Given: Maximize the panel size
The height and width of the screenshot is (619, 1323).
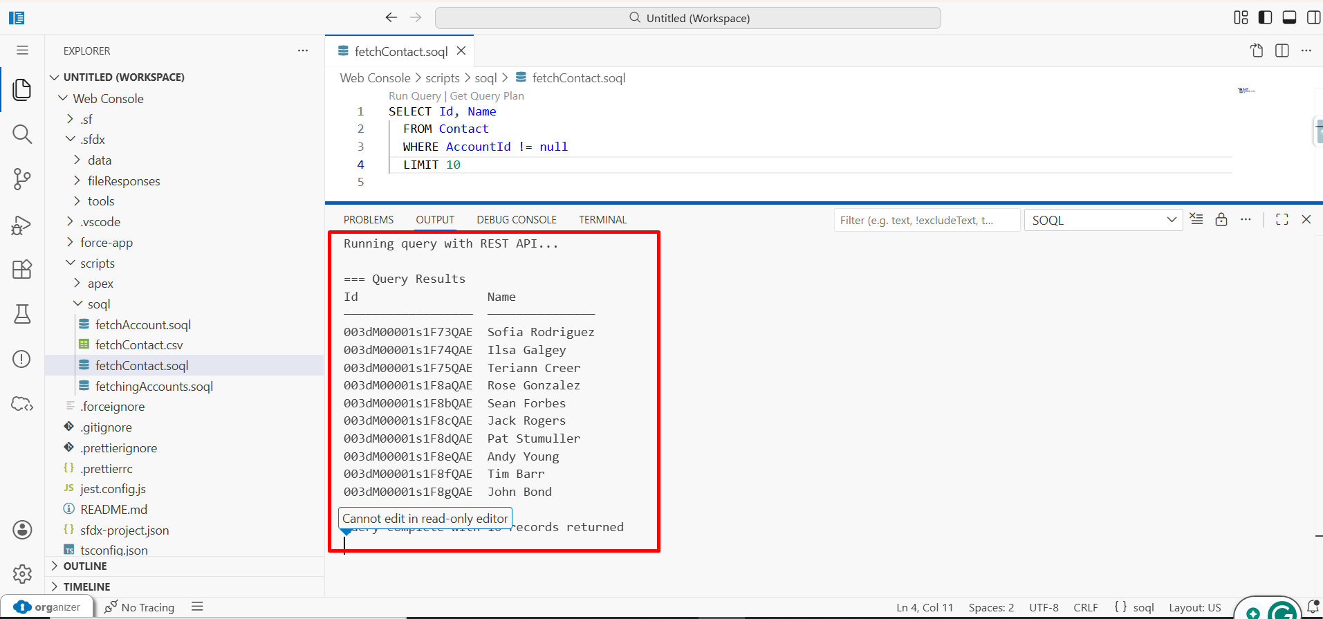Looking at the screenshot, I should coord(1282,219).
